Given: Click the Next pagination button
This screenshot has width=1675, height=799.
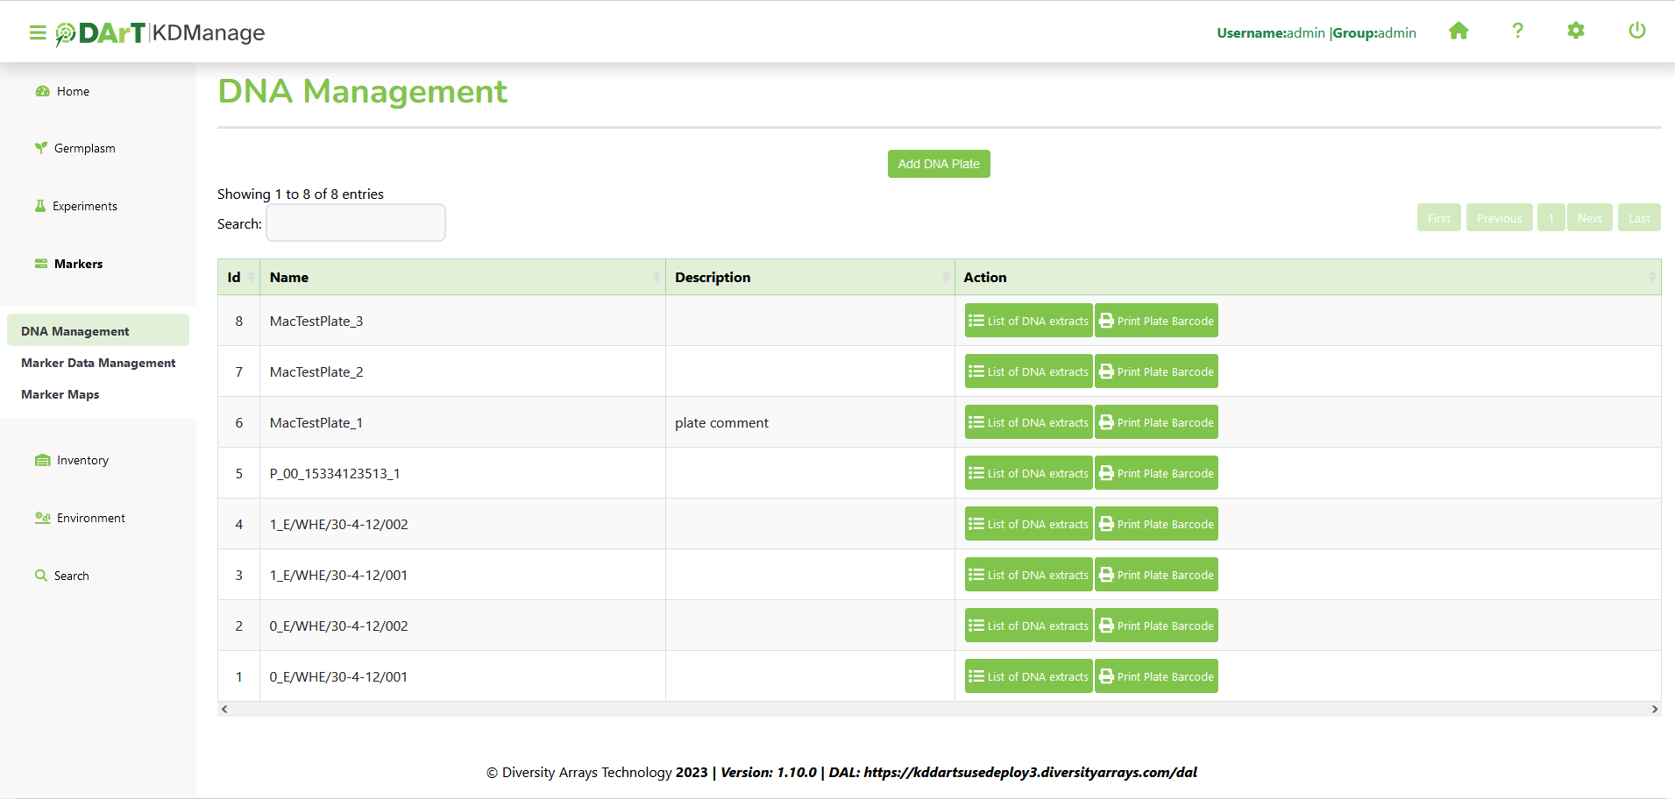Looking at the screenshot, I should [x=1589, y=218].
